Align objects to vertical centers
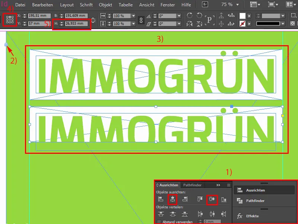298x224 pixels. 212,199
